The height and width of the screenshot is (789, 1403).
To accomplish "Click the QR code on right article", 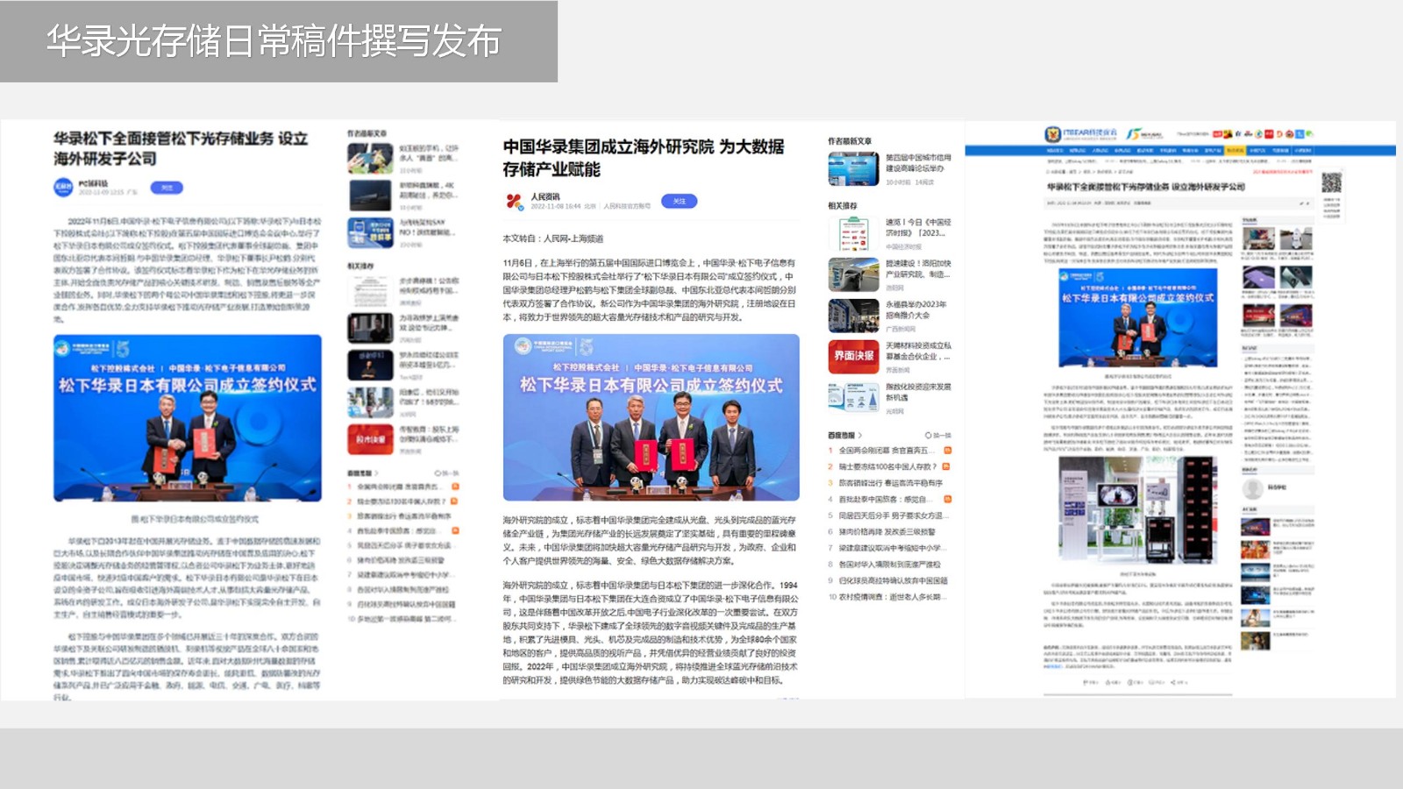I will click(x=1331, y=182).
